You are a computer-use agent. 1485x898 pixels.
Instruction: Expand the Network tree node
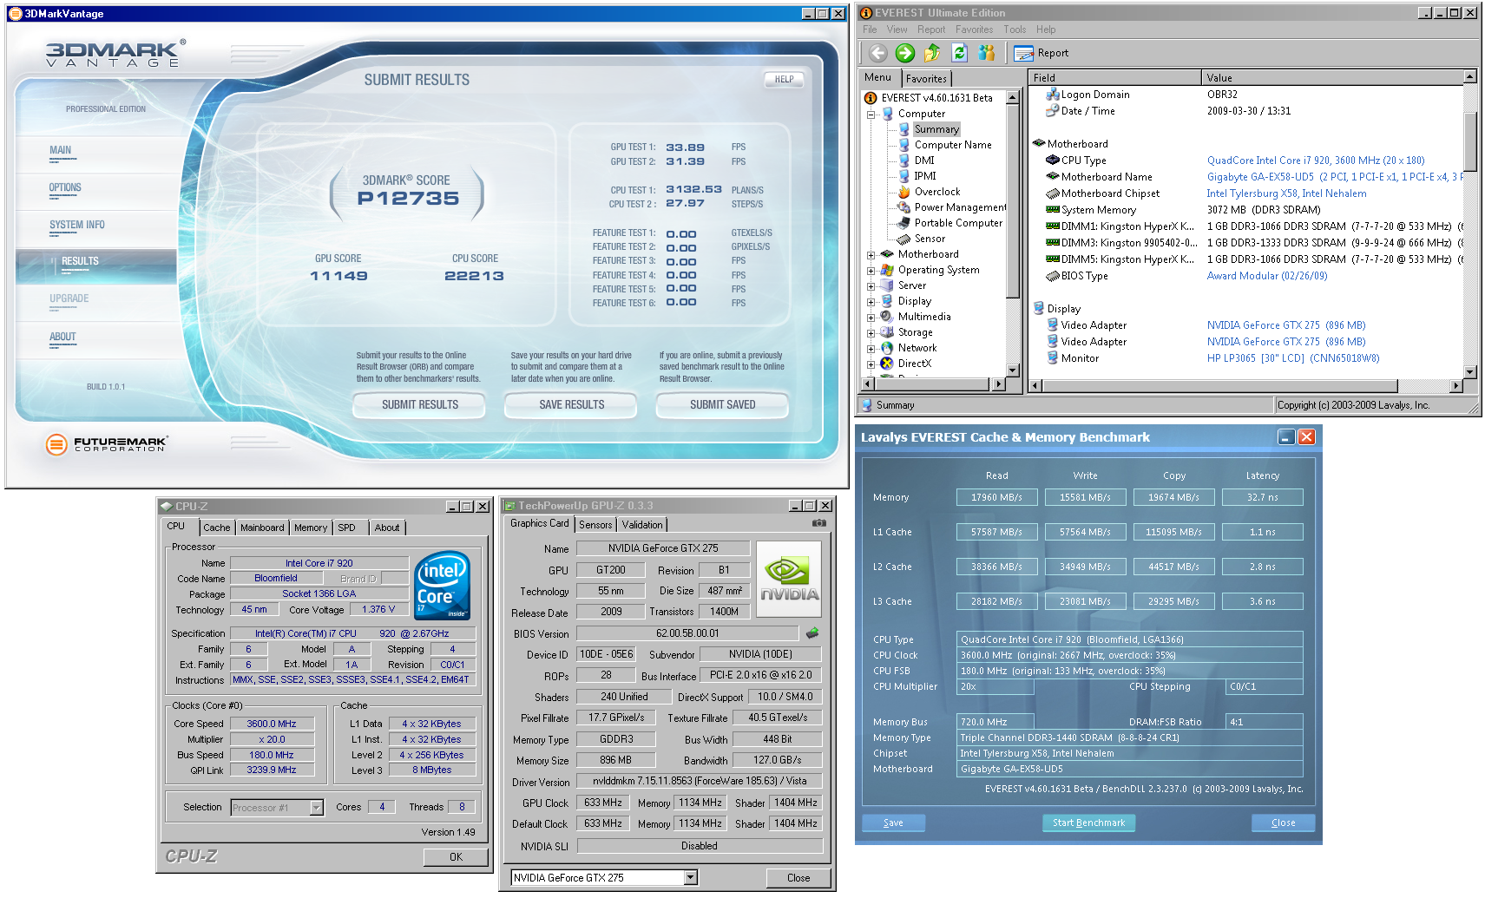coord(871,348)
